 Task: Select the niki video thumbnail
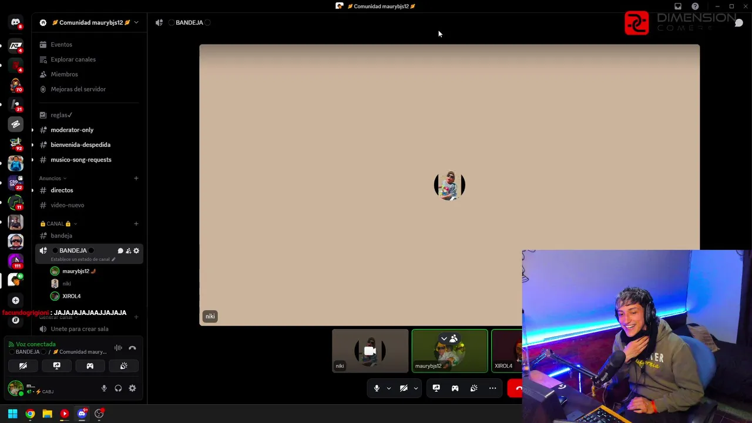point(370,351)
